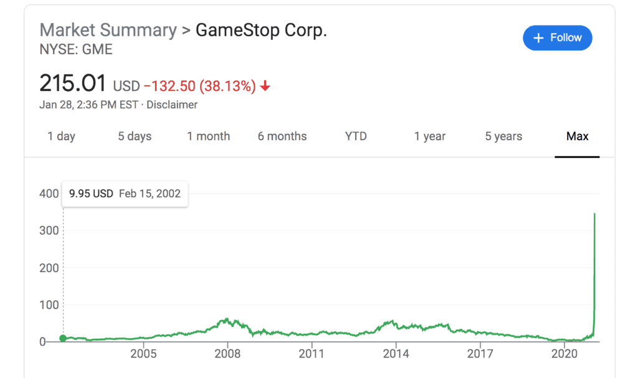The image size is (638, 378).
Task: Select the 5 days range tab
Action: point(135,136)
